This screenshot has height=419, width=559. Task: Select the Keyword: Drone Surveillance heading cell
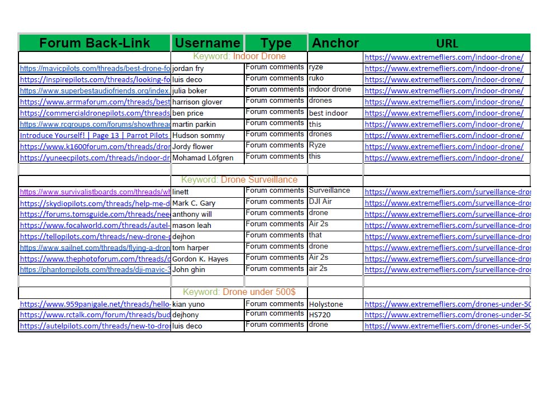(239, 180)
